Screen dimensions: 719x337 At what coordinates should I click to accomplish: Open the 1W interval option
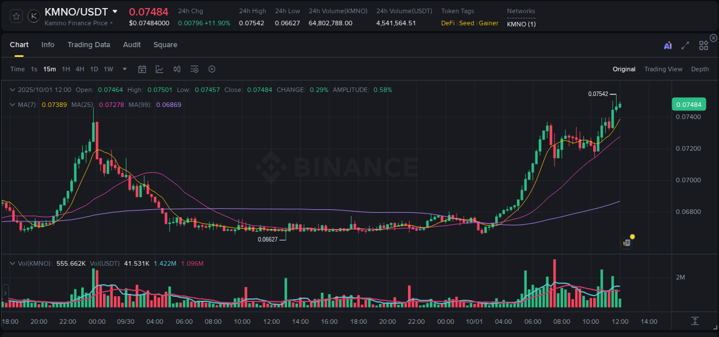point(108,69)
